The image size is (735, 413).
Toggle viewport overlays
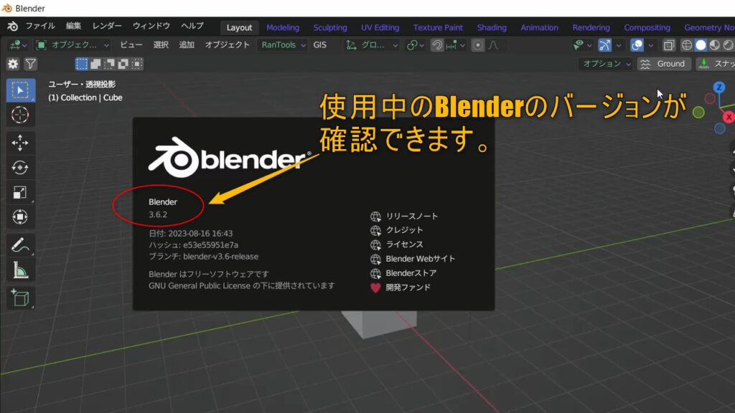tap(637, 45)
